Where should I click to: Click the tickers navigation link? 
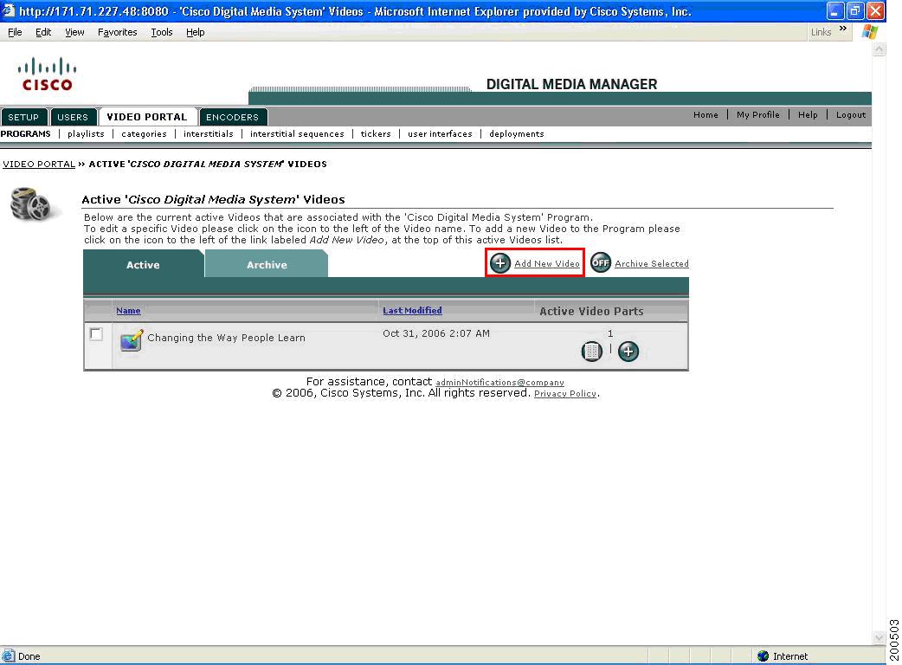tap(375, 133)
